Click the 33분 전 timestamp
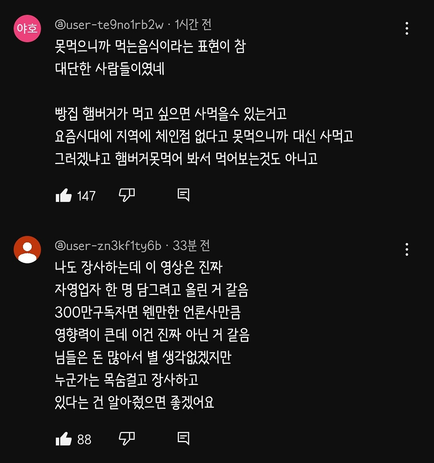The image size is (434, 463). (191, 245)
